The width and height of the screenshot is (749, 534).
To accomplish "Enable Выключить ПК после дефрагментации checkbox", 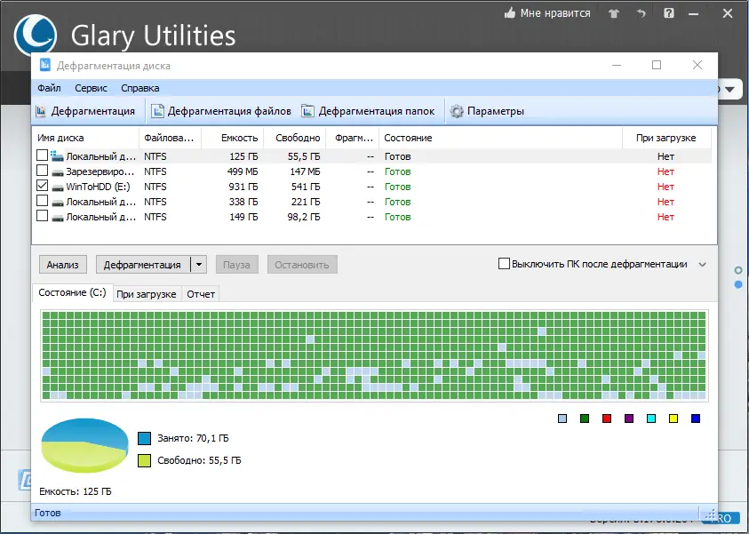I will 505,264.
